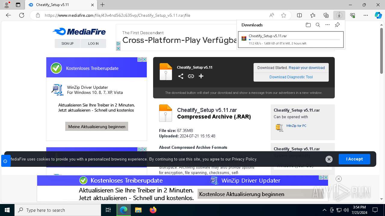The image size is (385, 216).
Task: Open the notification center
Action: (x=375, y=210)
